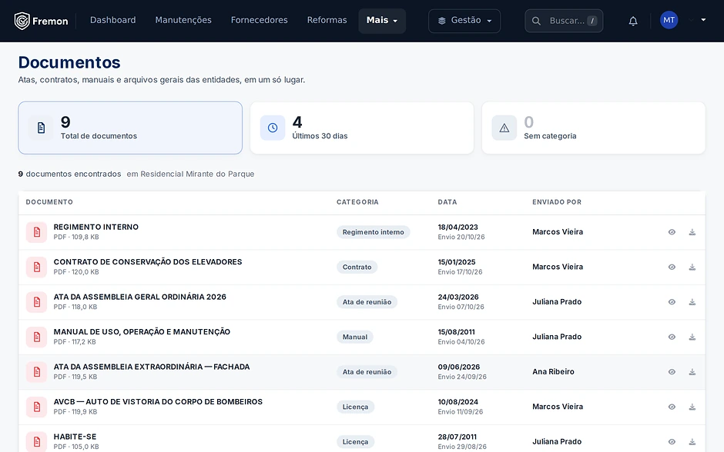This screenshot has width=724, height=452.
Task: Open the Manutenções section
Action: point(183,20)
